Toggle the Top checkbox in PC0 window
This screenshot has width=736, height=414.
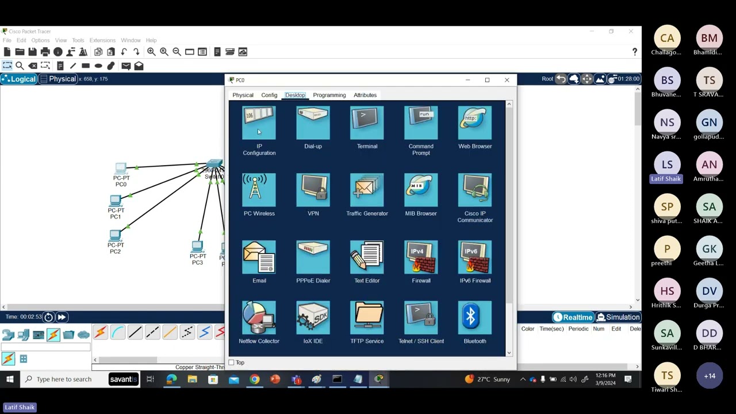coord(232,362)
